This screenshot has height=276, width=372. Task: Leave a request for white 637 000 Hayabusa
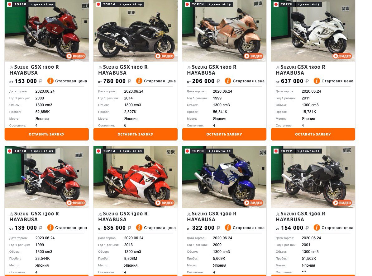coord(313,134)
